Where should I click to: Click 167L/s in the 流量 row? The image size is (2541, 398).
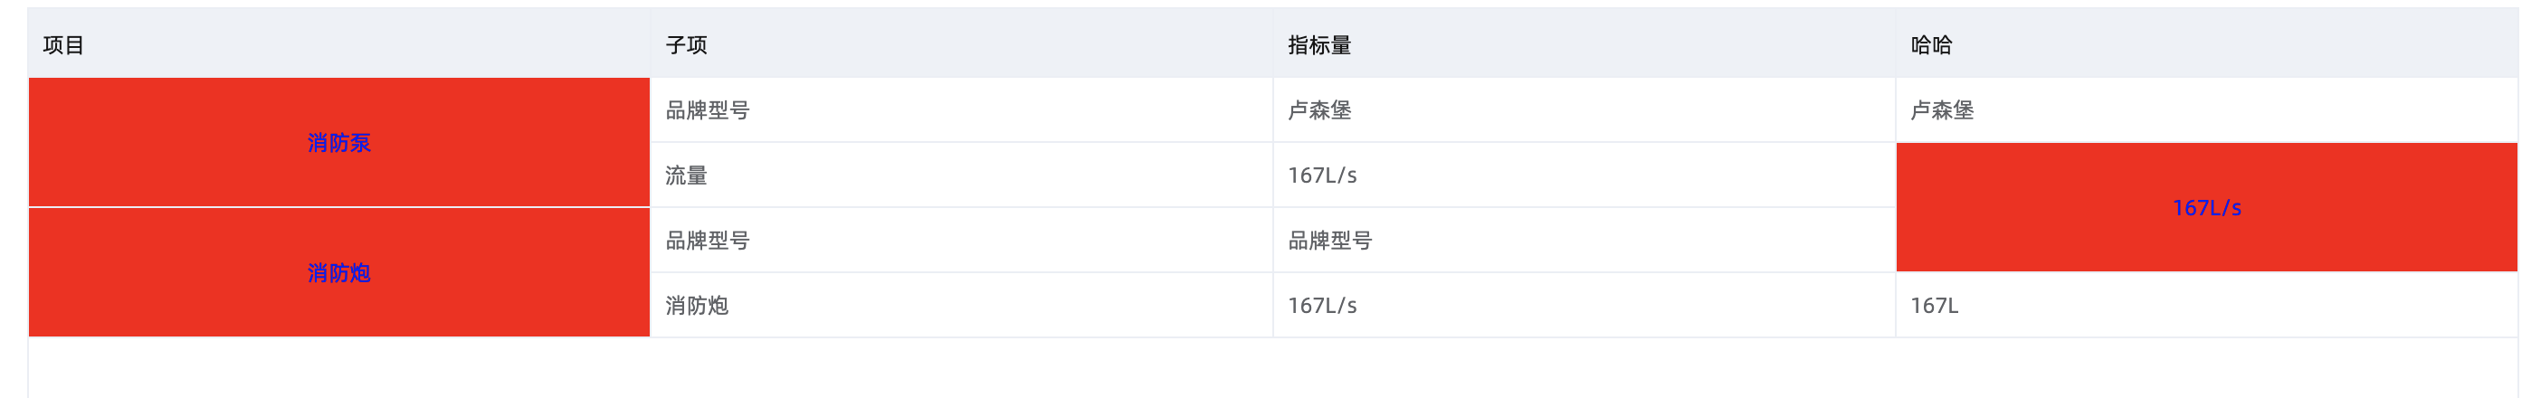[1322, 175]
